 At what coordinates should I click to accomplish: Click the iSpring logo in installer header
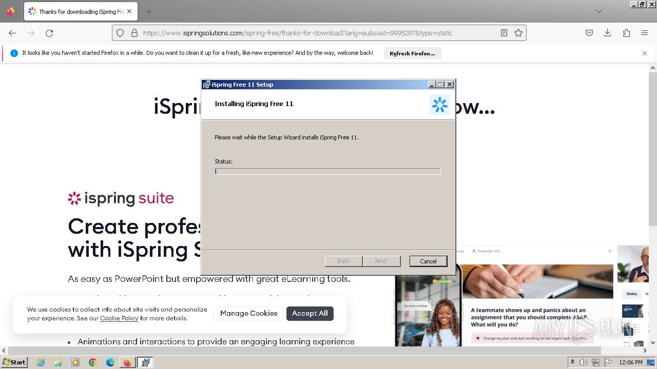tap(440, 105)
